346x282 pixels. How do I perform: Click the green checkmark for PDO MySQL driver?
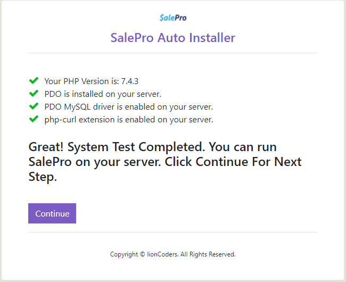34,106
